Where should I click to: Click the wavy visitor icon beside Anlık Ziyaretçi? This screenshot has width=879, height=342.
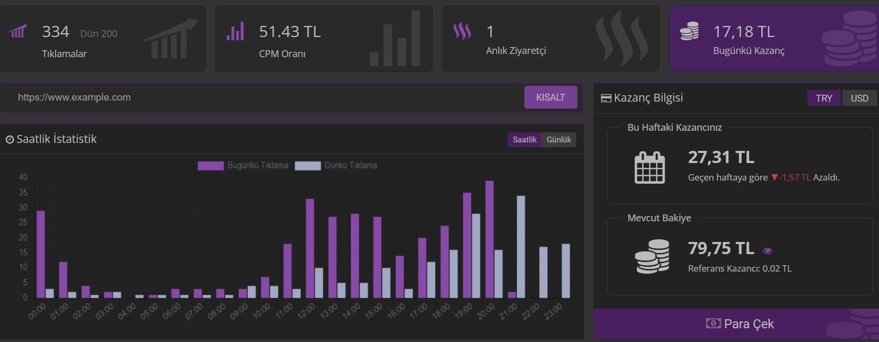(x=462, y=31)
